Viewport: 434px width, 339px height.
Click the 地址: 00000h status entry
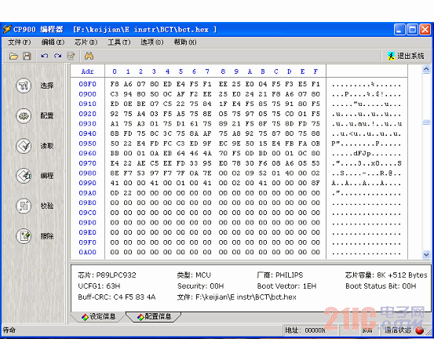coord(305,330)
